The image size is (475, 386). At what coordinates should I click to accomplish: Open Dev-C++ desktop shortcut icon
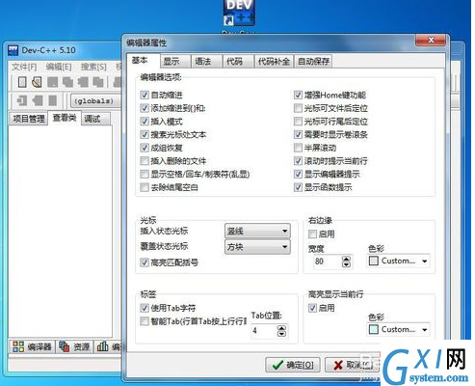point(239,13)
